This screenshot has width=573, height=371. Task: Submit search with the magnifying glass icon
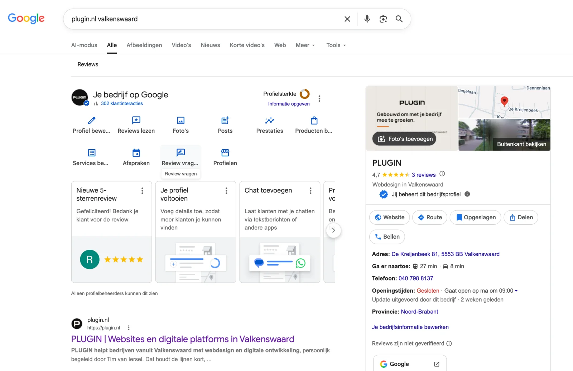coord(399,19)
